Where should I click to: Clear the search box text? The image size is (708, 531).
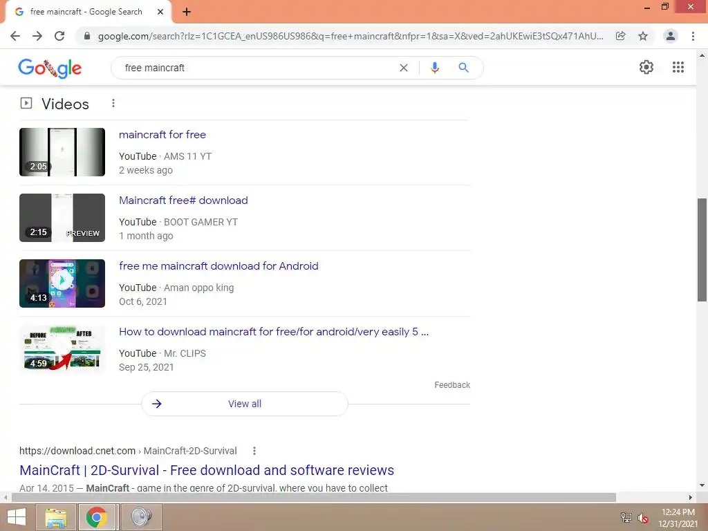(404, 68)
